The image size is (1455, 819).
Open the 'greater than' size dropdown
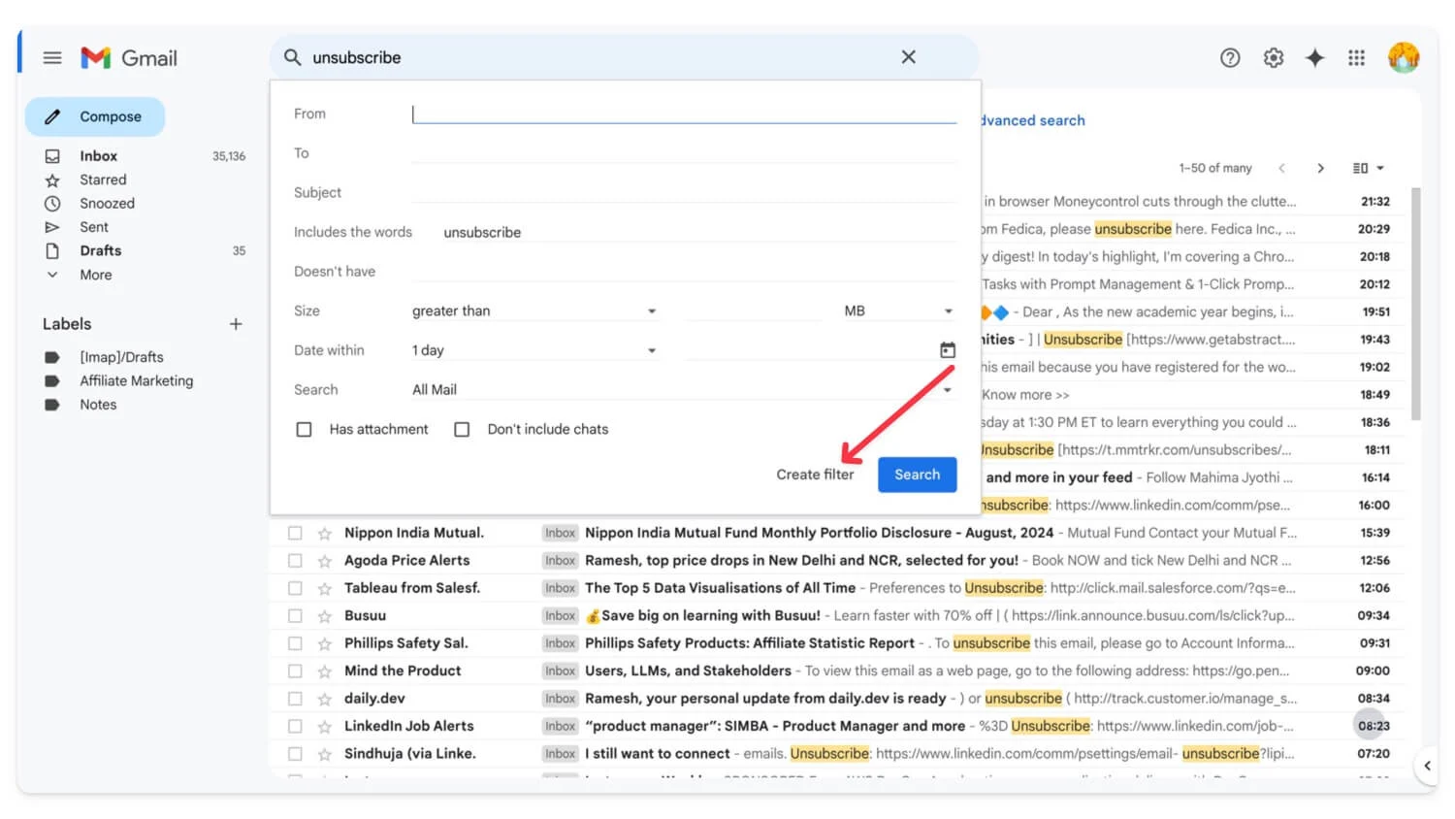[x=533, y=311]
